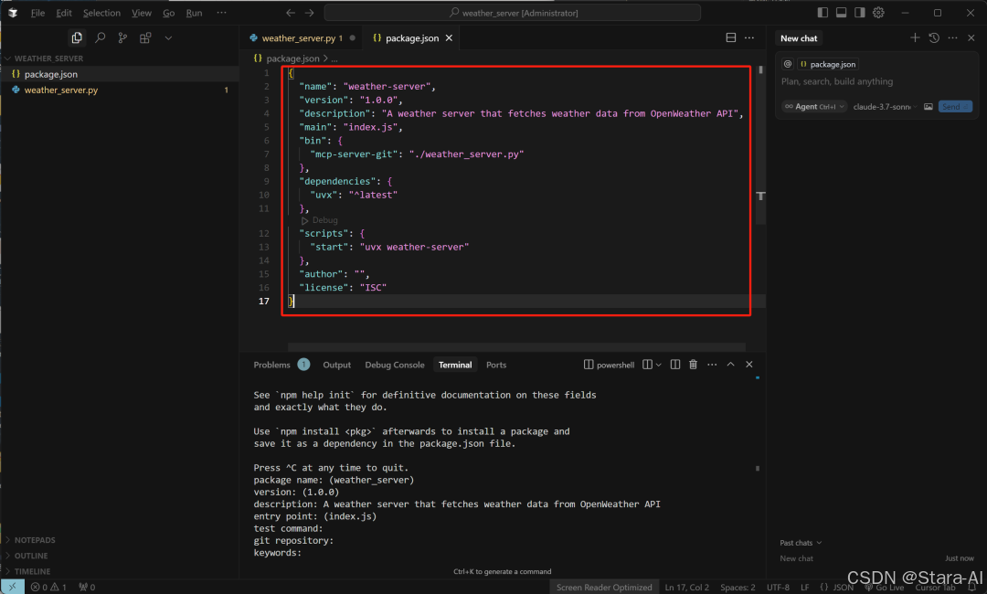
Task: Collapse the WEATHER_SERVER folder section
Action: click(x=120, y=58)
